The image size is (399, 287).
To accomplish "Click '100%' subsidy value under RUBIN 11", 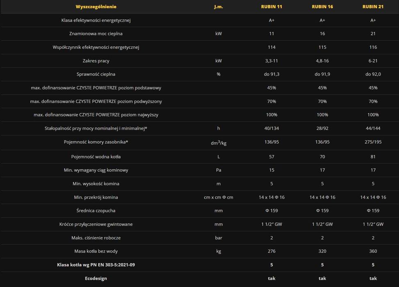I will [271, 115].
